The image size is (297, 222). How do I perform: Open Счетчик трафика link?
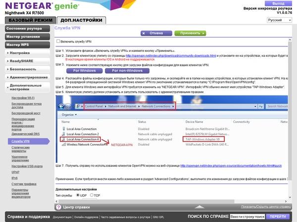[24, 184]
